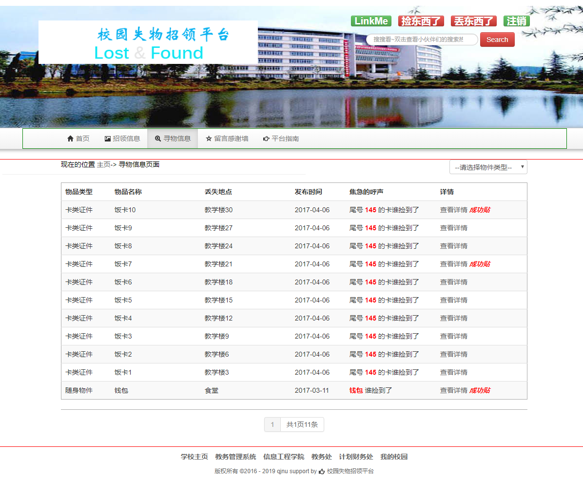
Task: Click the 丢东西了 button in the header
Action: tap(473, 21)
